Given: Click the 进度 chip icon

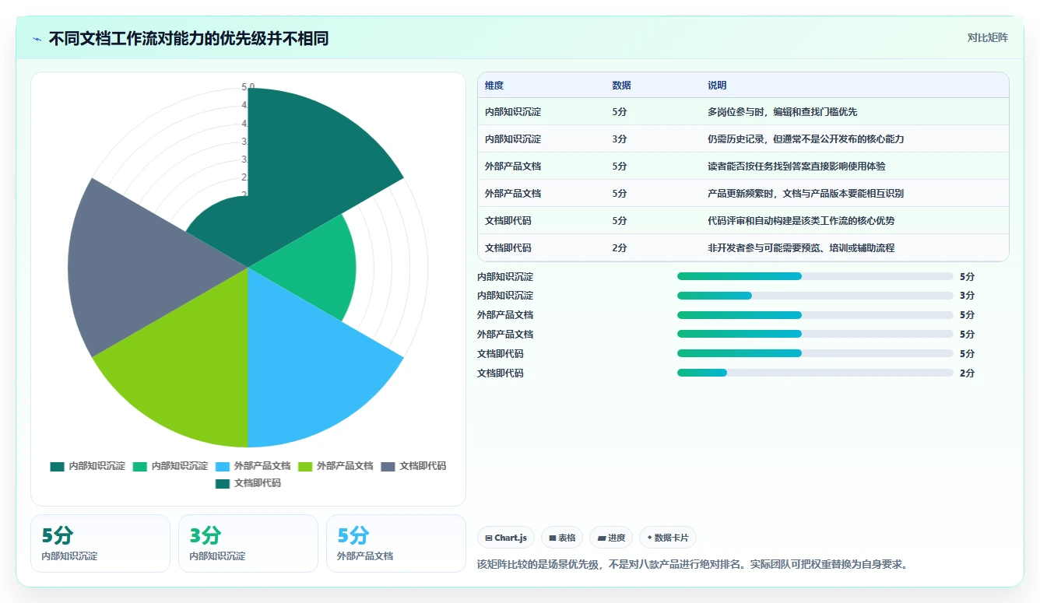Looking at the screenshot, I should tap(602, 538).
